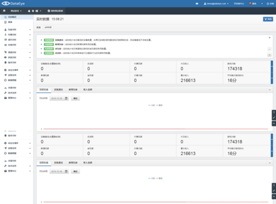Expand the chevron on the shopping cart row
Image resolution: width=276 pixels, height=204 pixels.
(x=30, y=53)
